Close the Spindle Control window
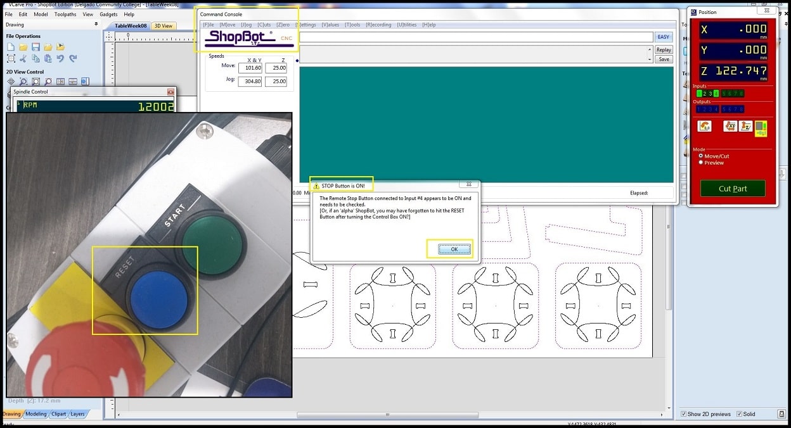Screen dimensions: 791x428 (170, 92)
